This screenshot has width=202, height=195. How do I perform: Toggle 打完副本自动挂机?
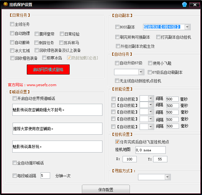click(158, 37)
